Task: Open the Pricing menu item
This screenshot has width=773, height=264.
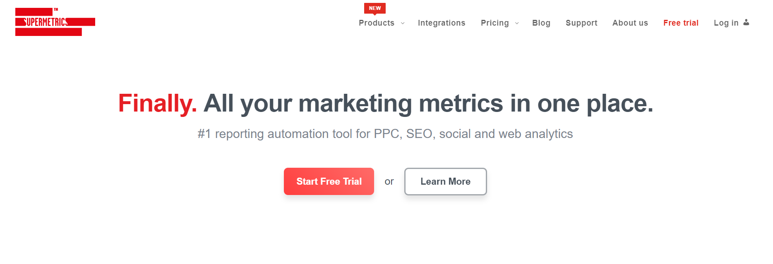Action: [x=495, y=23]
